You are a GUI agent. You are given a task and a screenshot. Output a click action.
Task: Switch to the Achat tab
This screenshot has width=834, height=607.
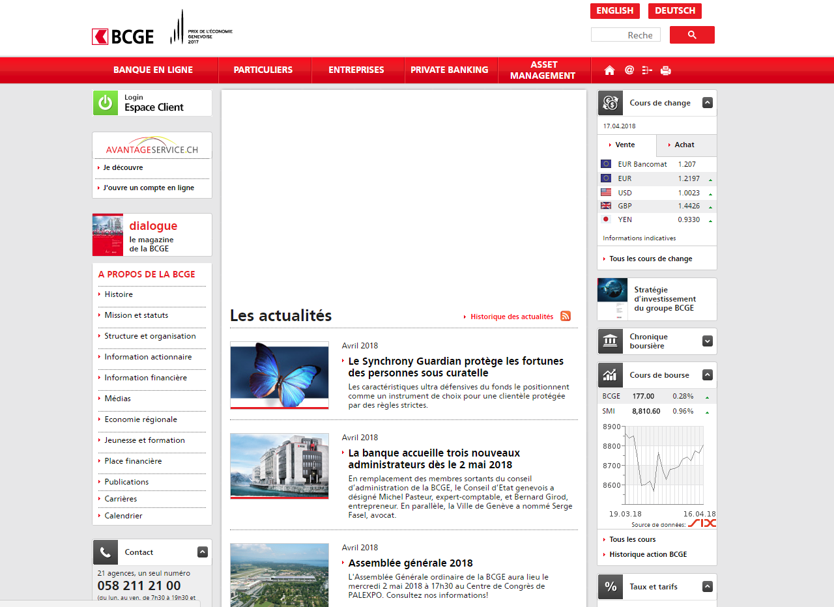pyautogui.click(x=686, y=145)
